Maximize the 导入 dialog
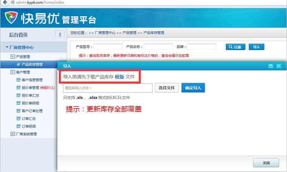 pyautogui.click(x=271, y=66)
